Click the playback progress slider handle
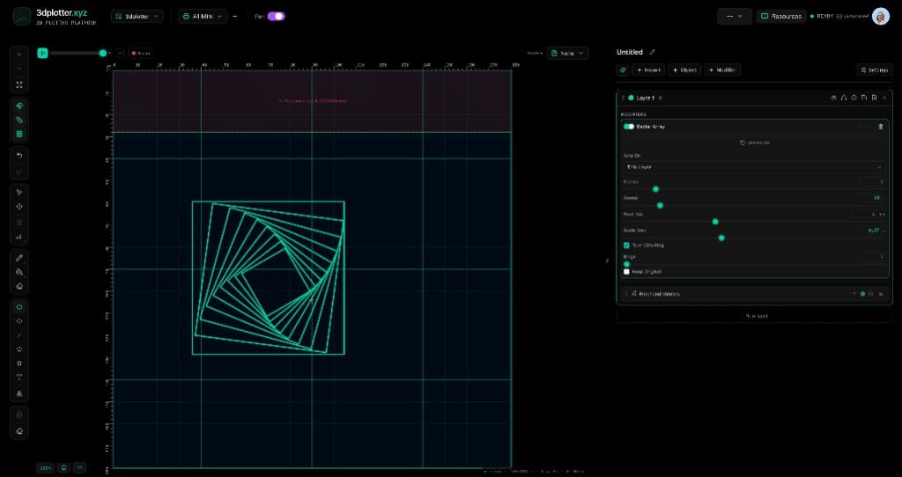The image size is (902, 477). pyautogui.click(x=103, y=53)
